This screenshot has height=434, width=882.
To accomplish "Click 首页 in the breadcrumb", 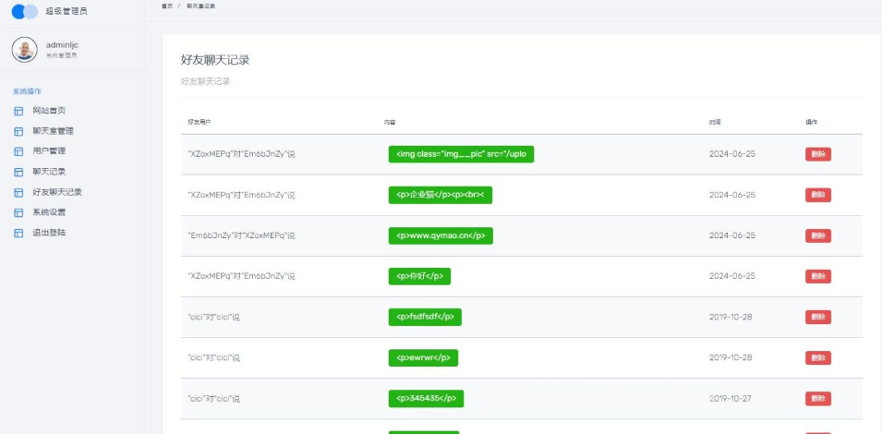I will tap(166, 6).
